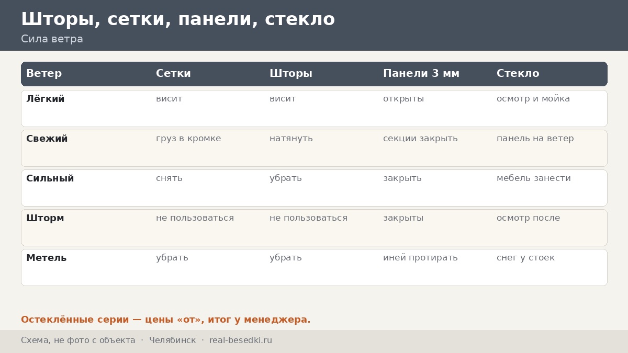The height and width of the screenshot is (353, 628).
Task: Click the 'Панели 3 мм' column header
Action: point(421,74)
